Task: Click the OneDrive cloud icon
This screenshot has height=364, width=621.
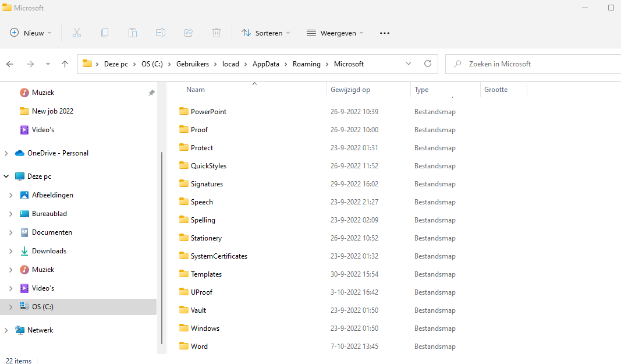Action: tap(20, 153)
